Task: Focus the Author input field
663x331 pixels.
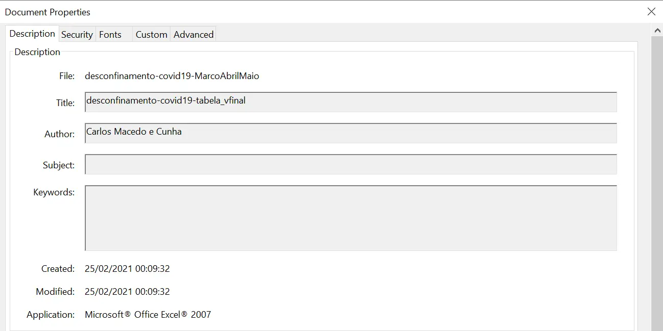Action: coord(351,133)
